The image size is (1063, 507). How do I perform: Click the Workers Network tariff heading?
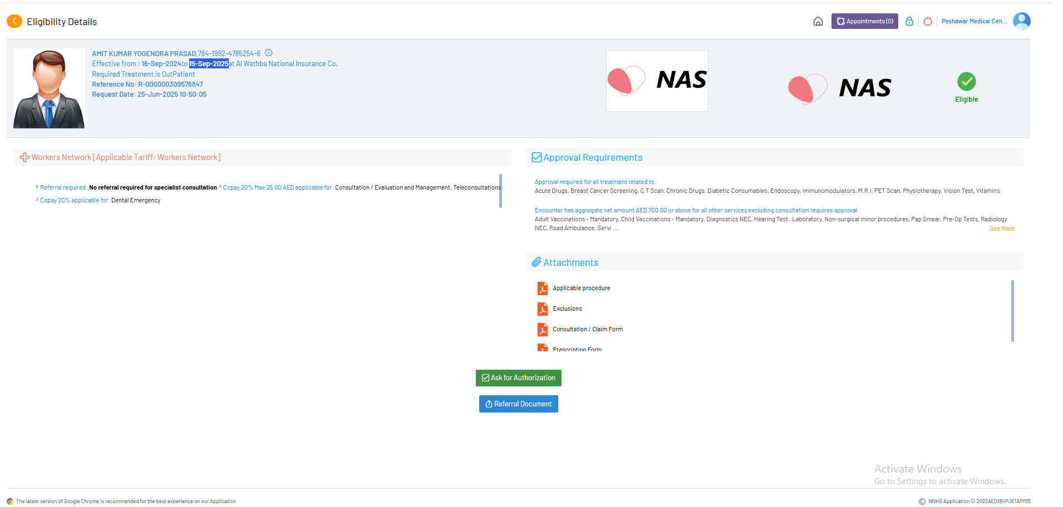pyautogui.click(x=126, y=157)
